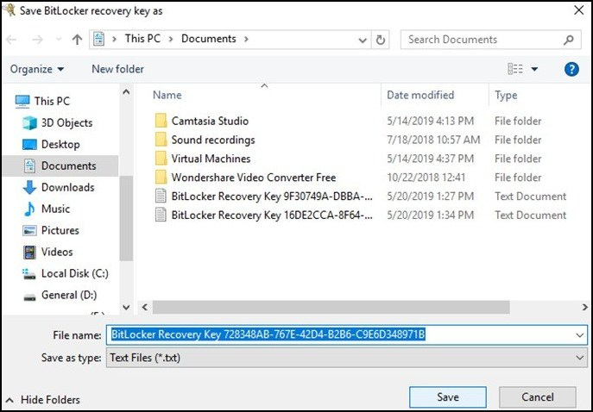The width and height of the screenshot is (593, 412).
Task: Open the Save as type dropdown
Action: 346,358
